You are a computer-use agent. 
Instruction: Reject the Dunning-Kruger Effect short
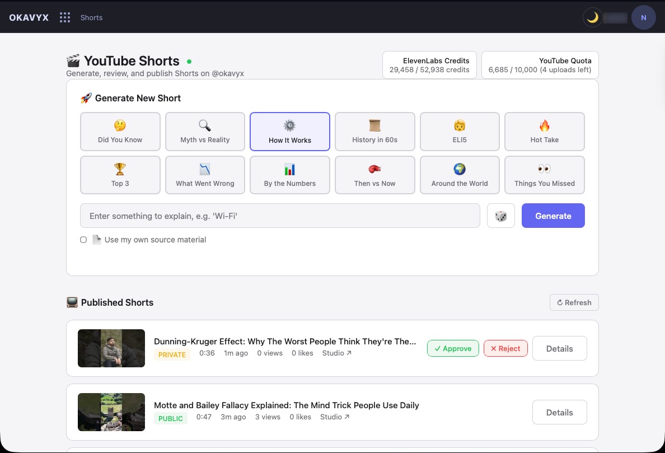pos(505,348)
